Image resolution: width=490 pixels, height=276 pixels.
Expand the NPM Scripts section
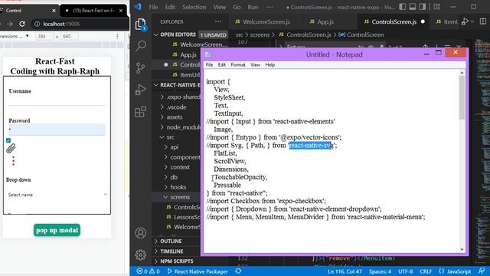(x=176, y=261)
